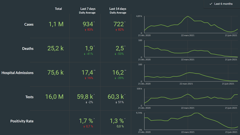Click the Positivity Rate trend chart
The image size is (240, 135).
coord(190,121)
